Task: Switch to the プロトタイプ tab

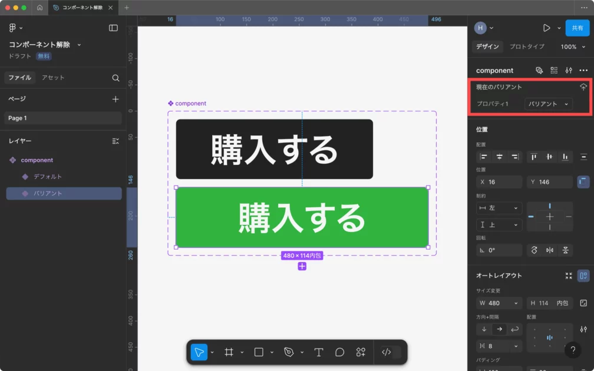Action: pos(527,47)
